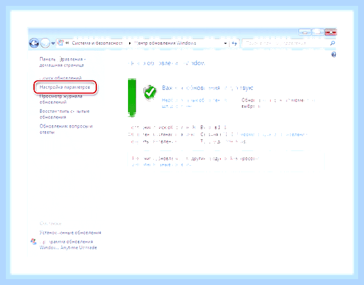Minimize the Windows Update window
This screenshot has height=285, width=364.
tap(305, 32)
